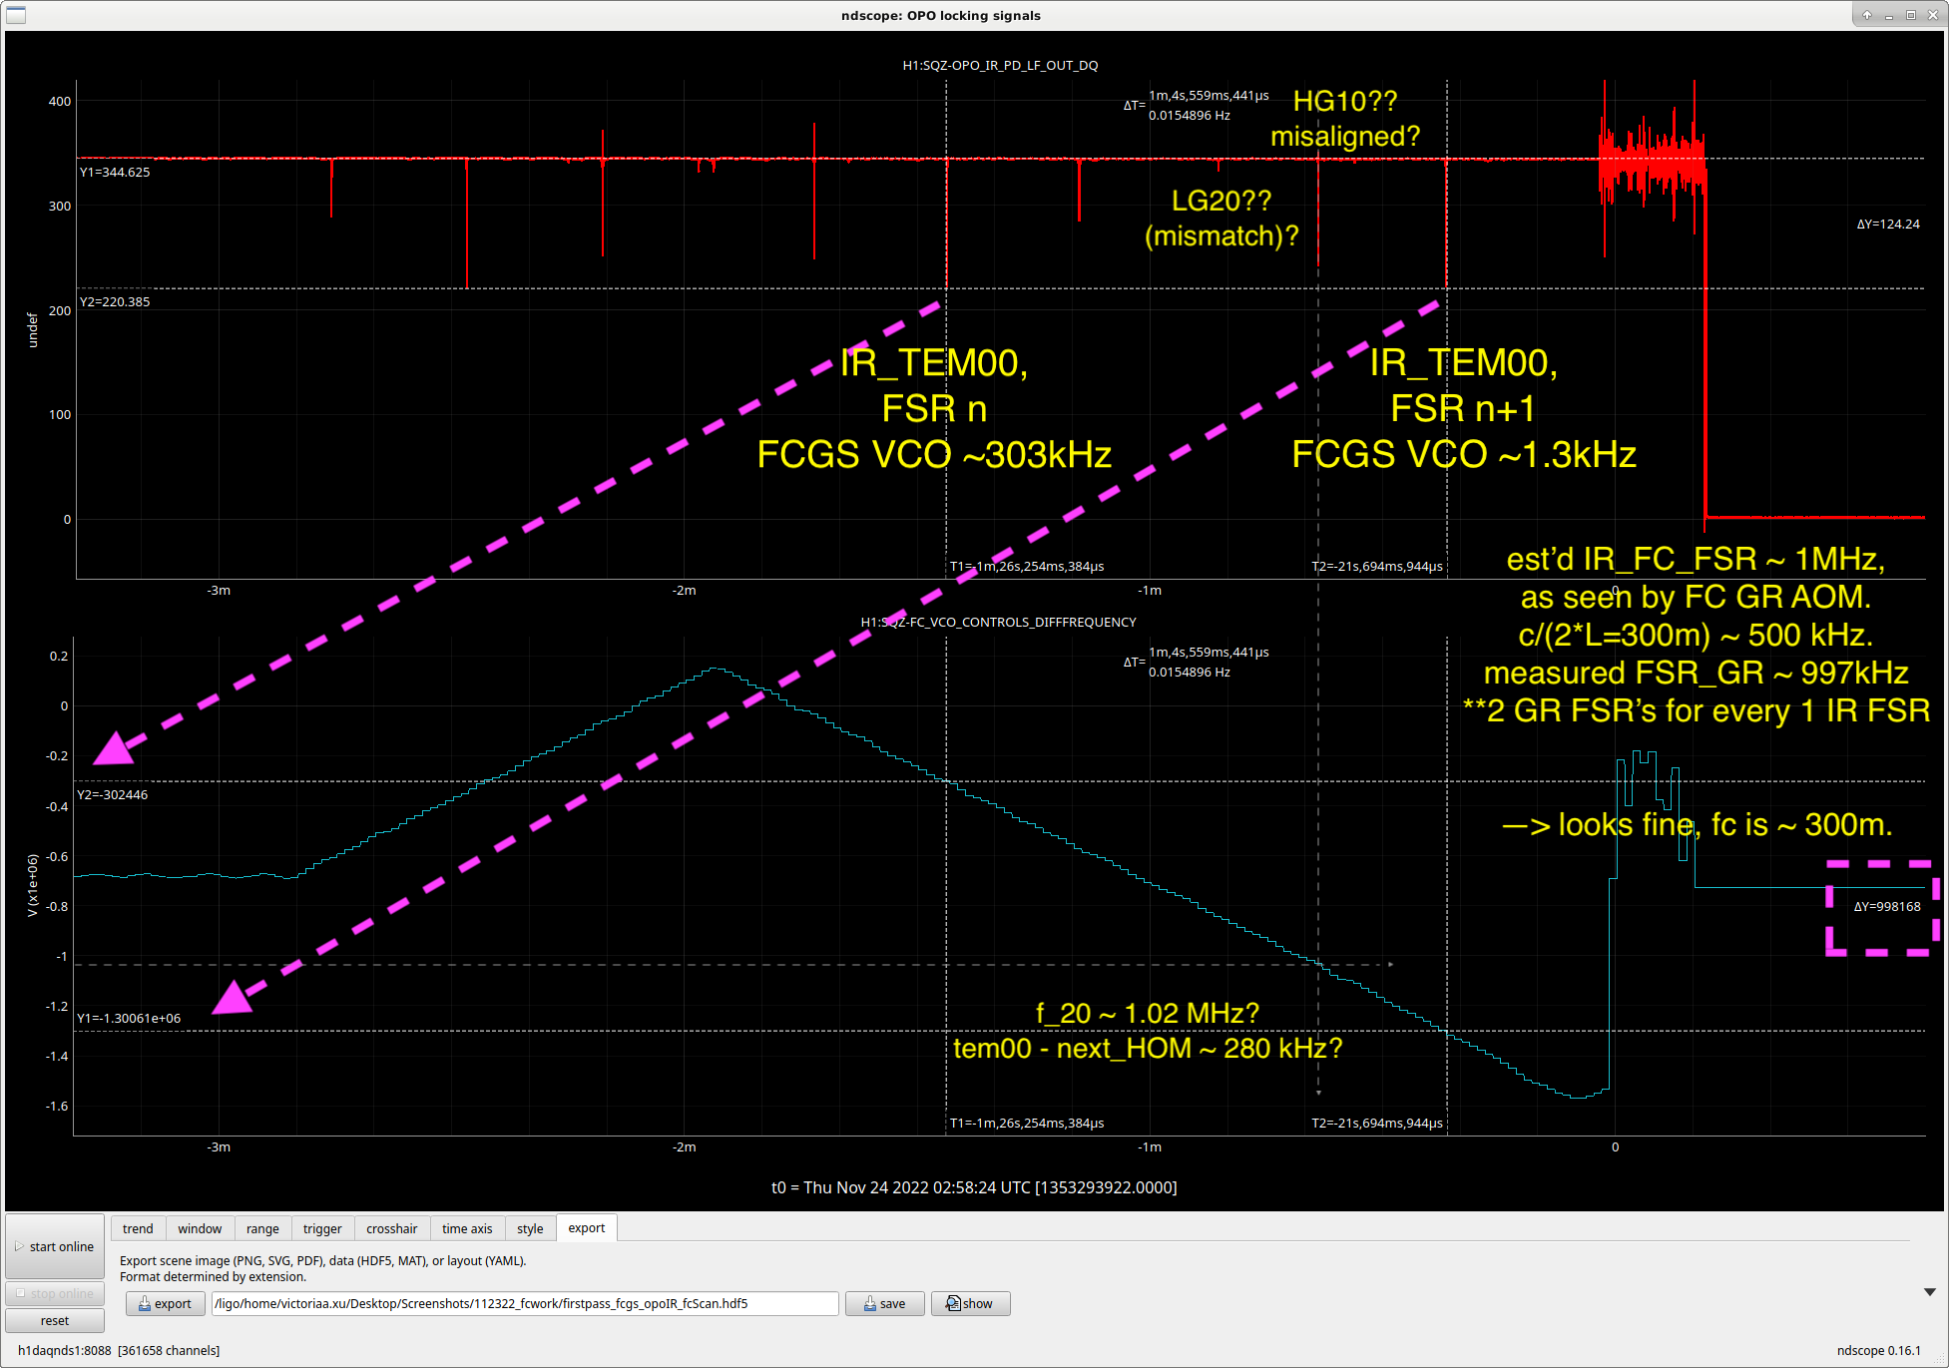Open the trigger tab
Screen dimensions: 1949x1368
coord(322,1228)
